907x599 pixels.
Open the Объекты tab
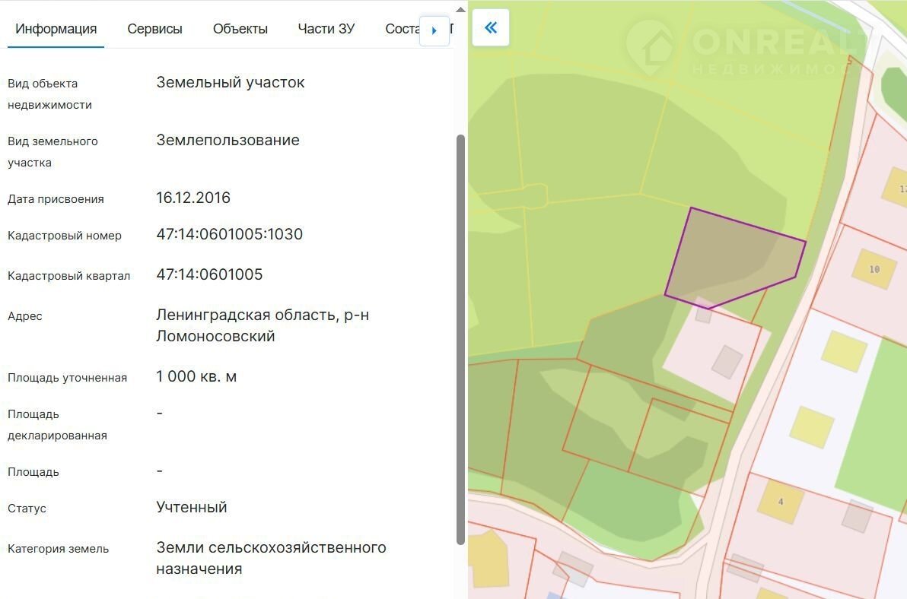[240, 29]
